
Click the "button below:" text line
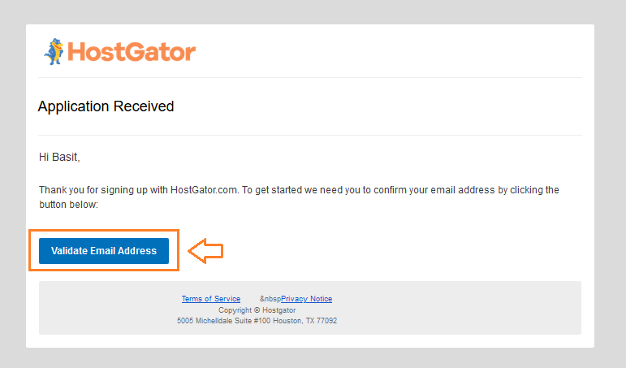pos(69,205)
